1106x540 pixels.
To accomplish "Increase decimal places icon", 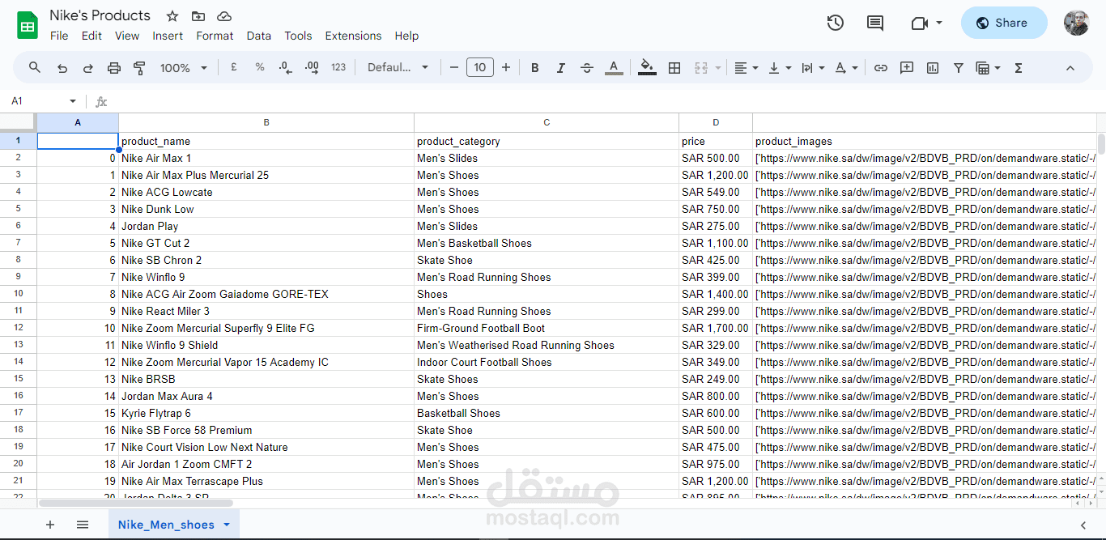I will point(312,68).
